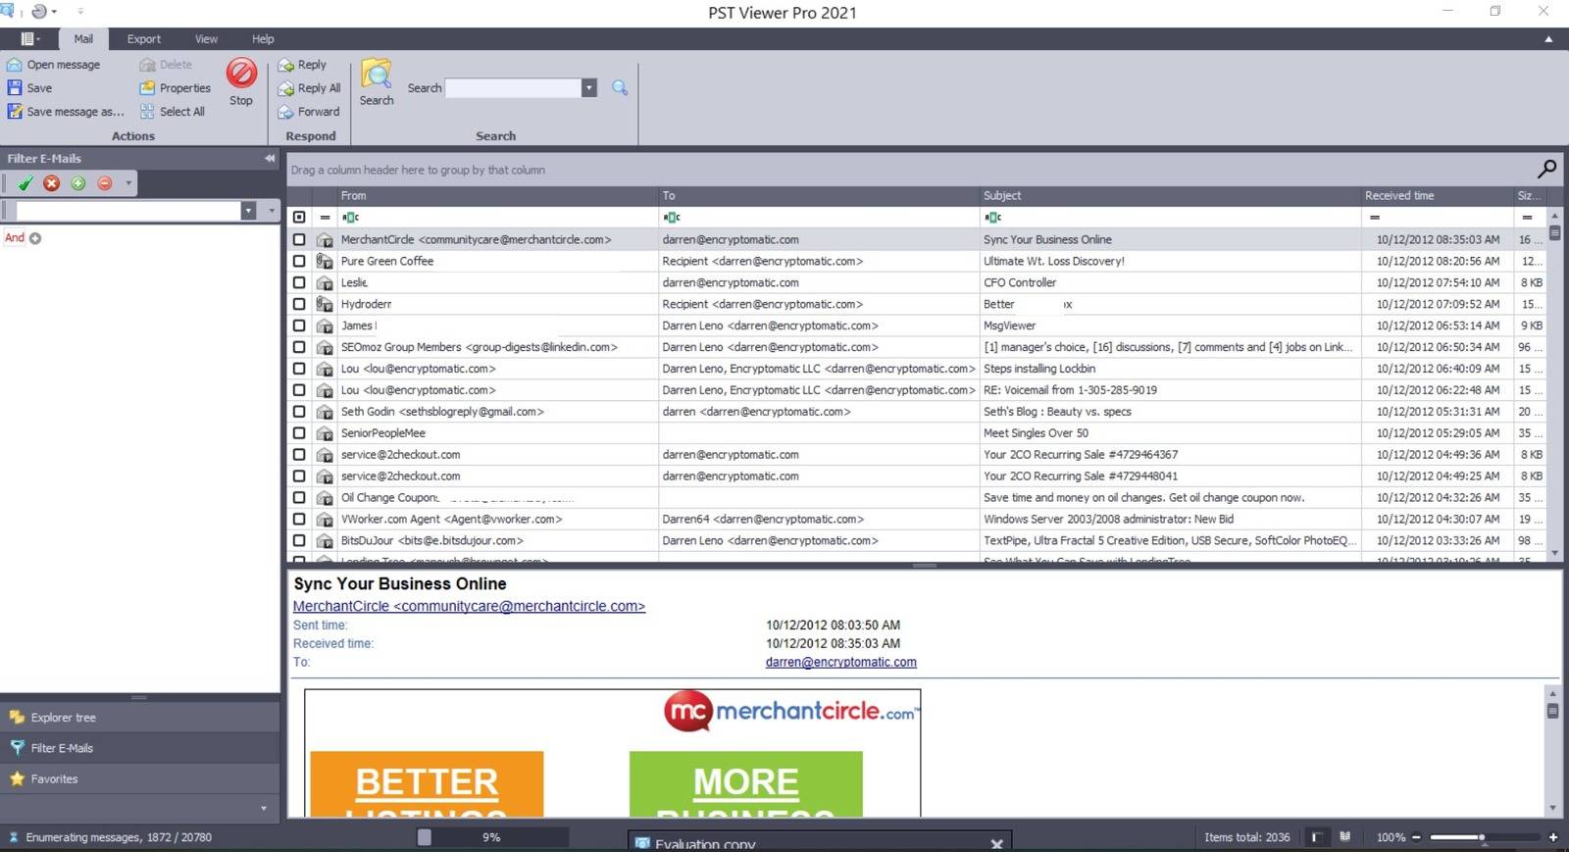Open the ribbon Search box dropdown
Viewport: 1569px width, 852px height.
(x=588, y=88)
